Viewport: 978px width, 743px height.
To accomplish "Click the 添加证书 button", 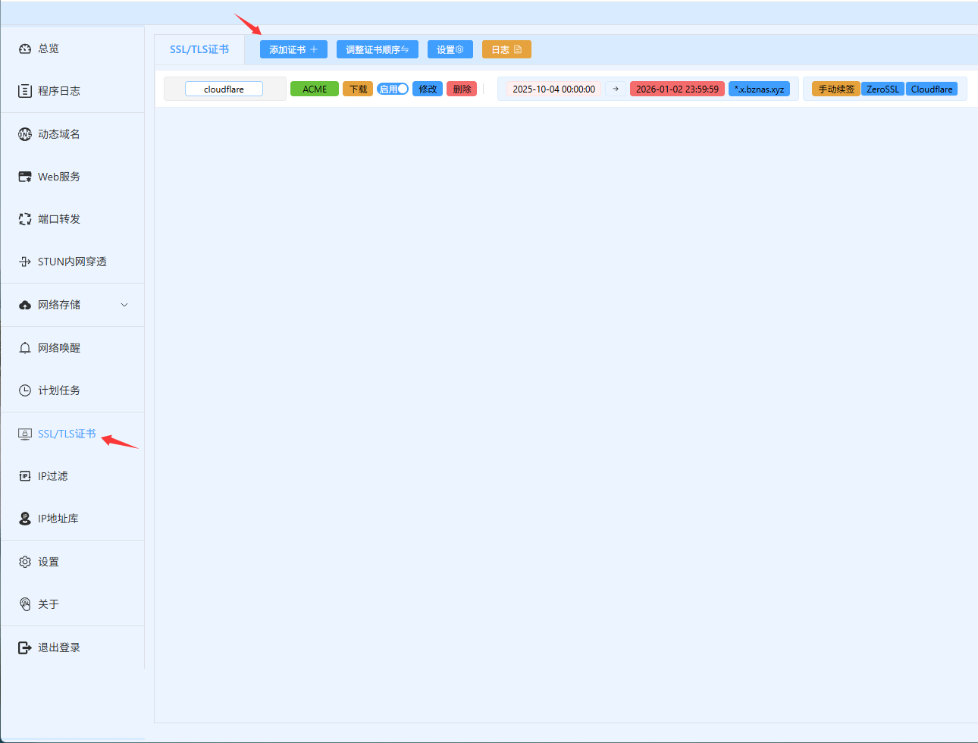I will click(293, 49).
